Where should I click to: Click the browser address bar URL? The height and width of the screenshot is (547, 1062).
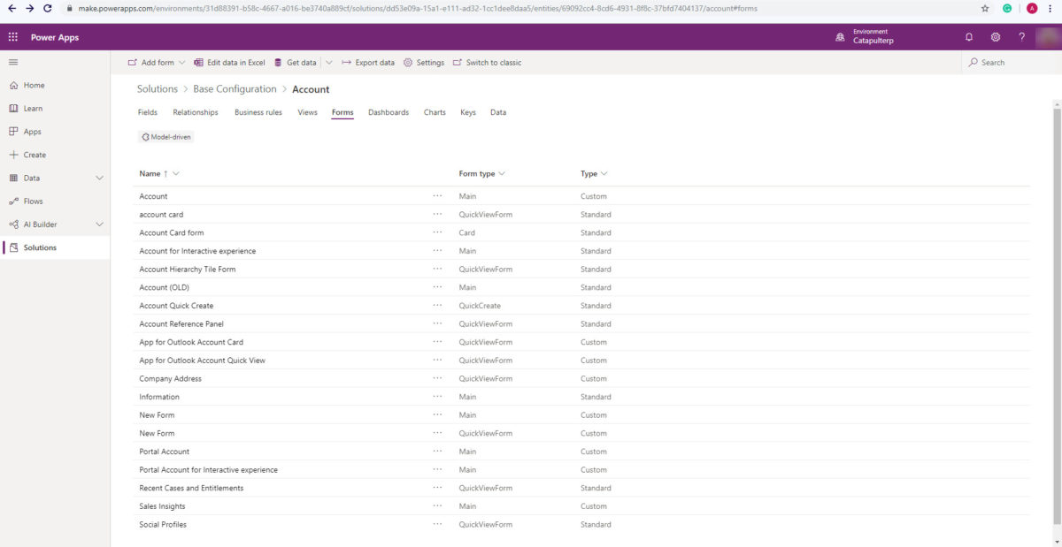(417, 8)
